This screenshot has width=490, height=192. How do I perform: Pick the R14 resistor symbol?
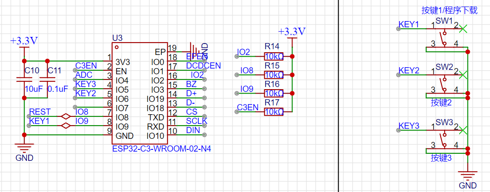(x=274, y=57)
